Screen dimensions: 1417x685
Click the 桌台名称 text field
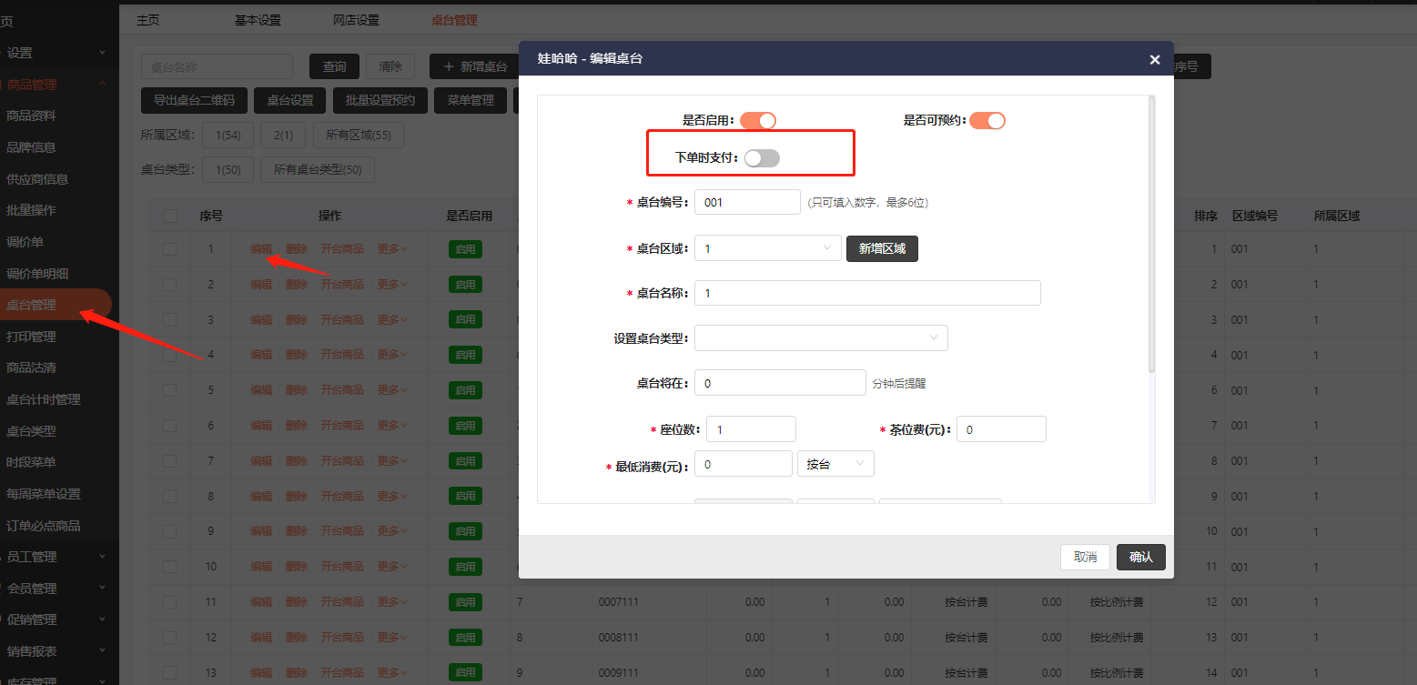(x=866, y=293)
